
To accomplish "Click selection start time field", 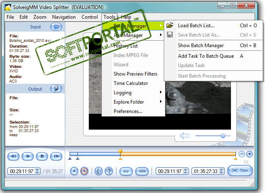I will tap(169, 171).
